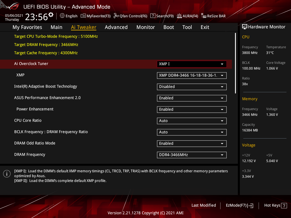Open MyFavorite(F3) list icon
291x218 pixels.
pos(83,16)
